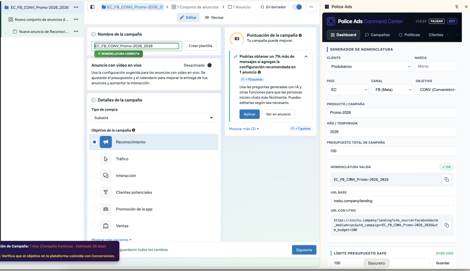Switch to the Revisar tab
Screen dimensions: 470x271
[214, 17]
